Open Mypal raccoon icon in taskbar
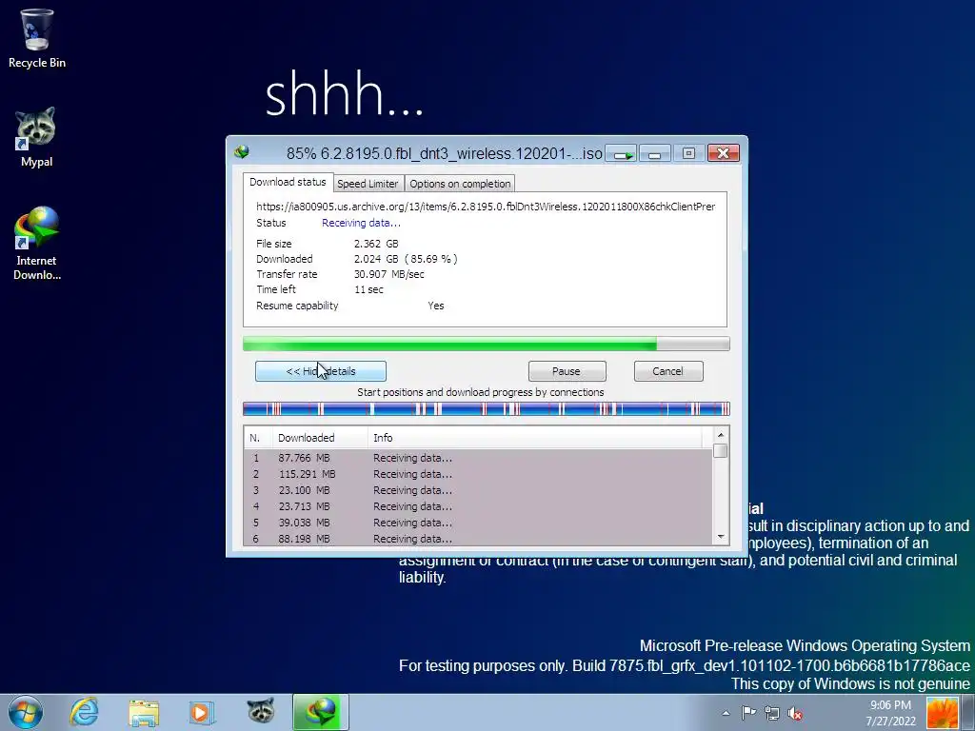Screen dimensions: 975x731 point(261,711)
